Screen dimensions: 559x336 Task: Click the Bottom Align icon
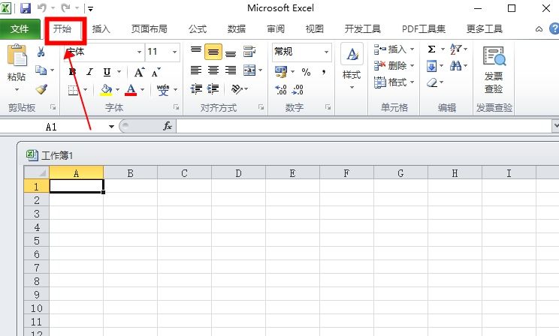pyautogui.click(x=231, y=54)
